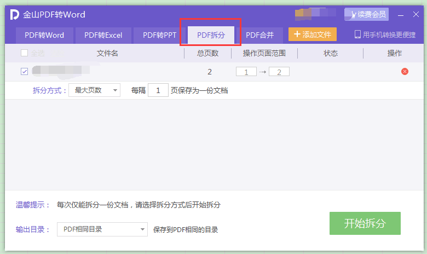Switch to the PDF转Word tab
This screenshot has width=427, height=254.
[44, 35]
